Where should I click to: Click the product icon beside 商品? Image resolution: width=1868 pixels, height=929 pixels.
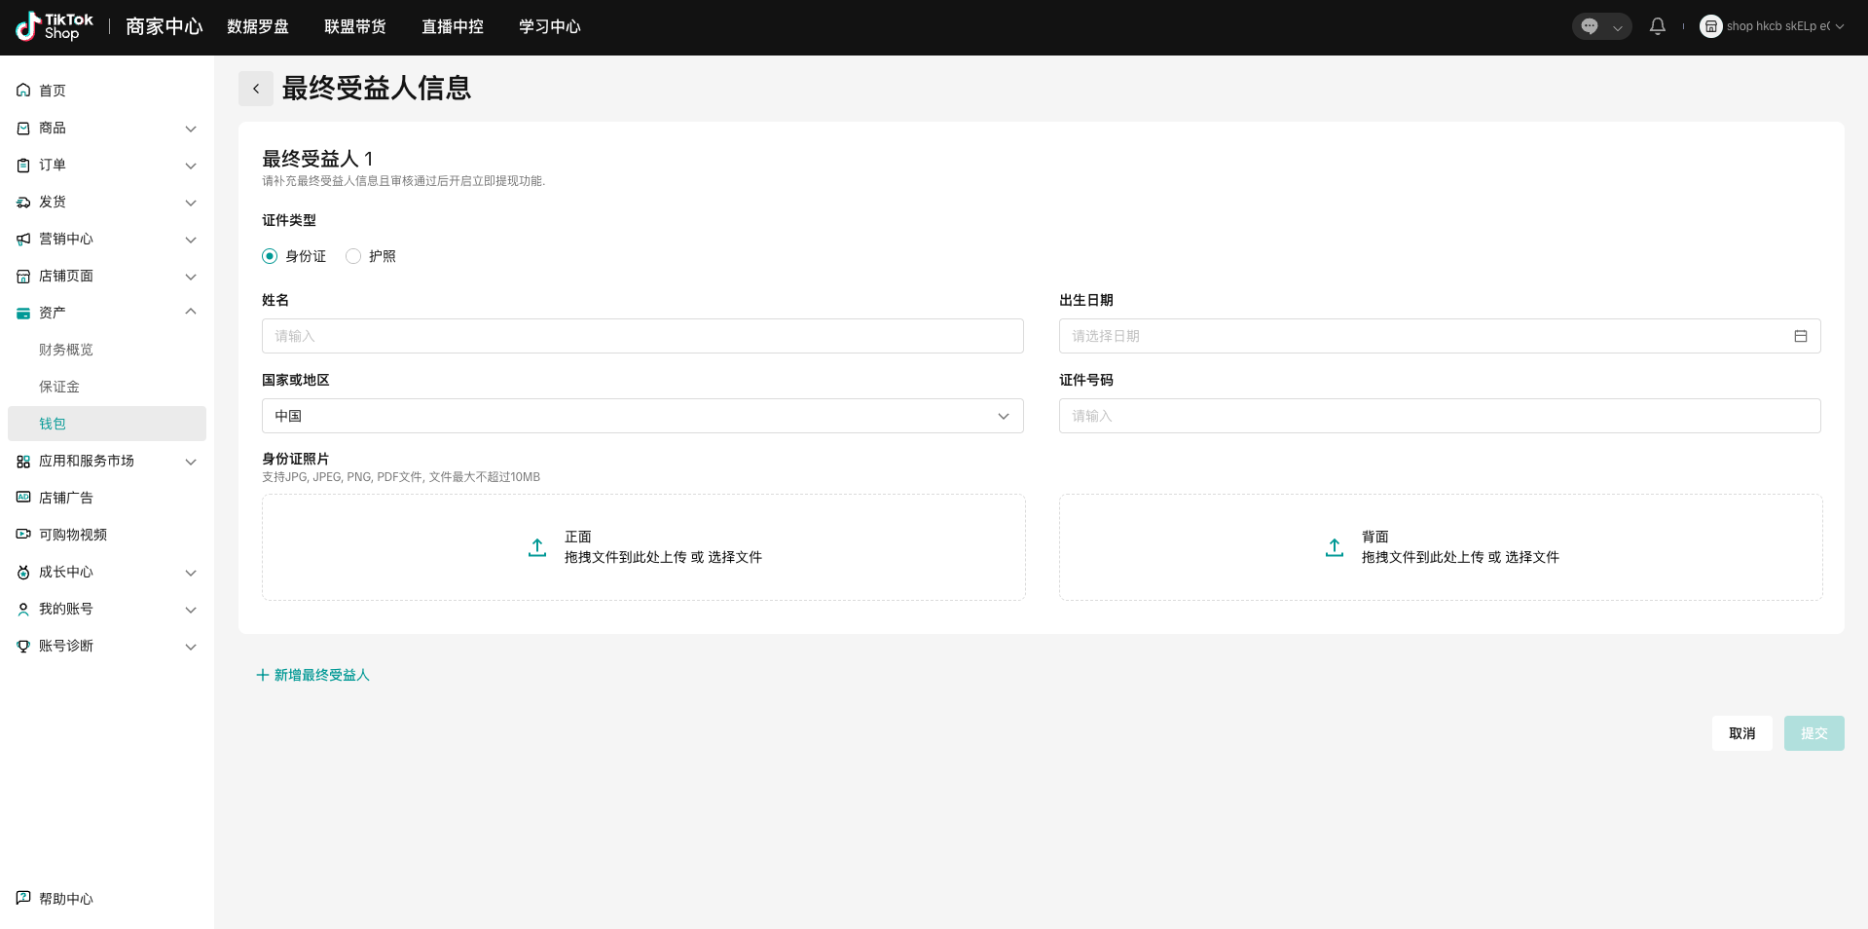tap(23, 128)
